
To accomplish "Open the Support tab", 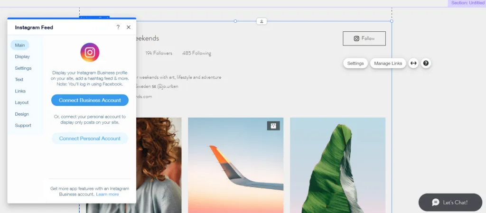I will click(23, 125).
